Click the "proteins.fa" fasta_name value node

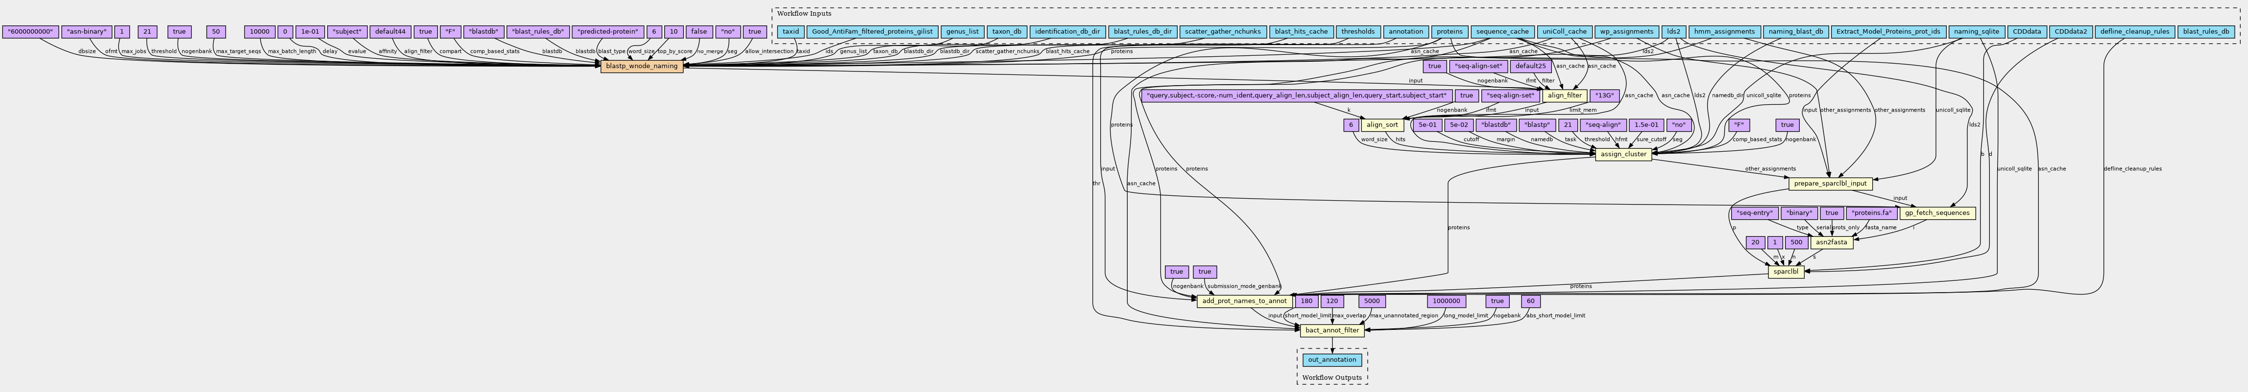click(x=1871, y=213)
